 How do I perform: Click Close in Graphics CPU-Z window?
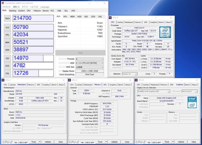(x=194, y=142)
